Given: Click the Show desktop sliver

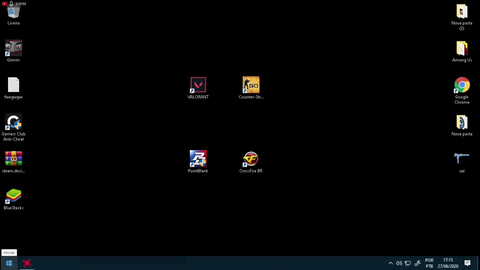Looking at the screenshot, I should [478, 263].
